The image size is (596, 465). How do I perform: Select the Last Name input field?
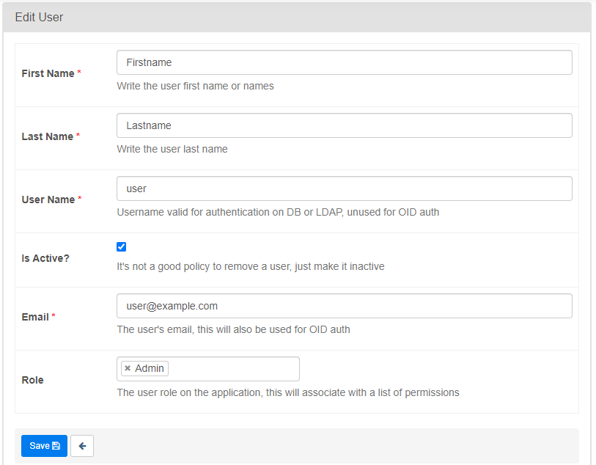345,125
